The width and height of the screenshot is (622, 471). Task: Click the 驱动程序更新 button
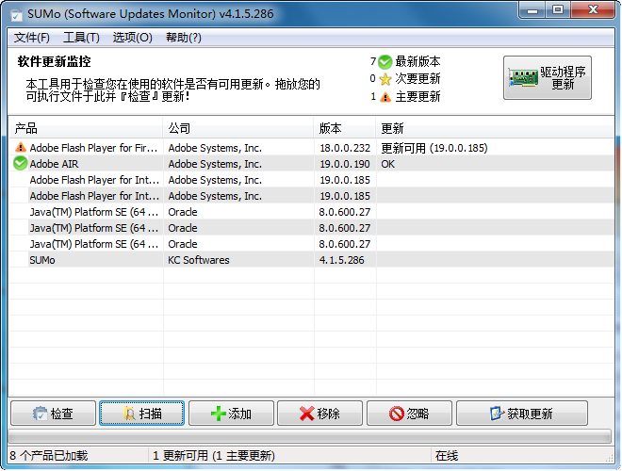click(547, 77)
